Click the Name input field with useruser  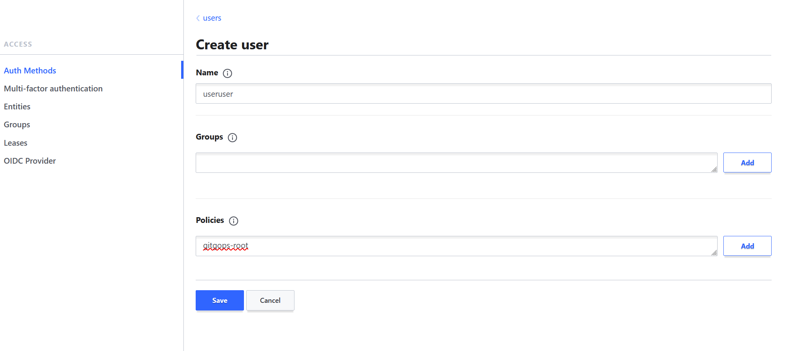tap(483, 94)
